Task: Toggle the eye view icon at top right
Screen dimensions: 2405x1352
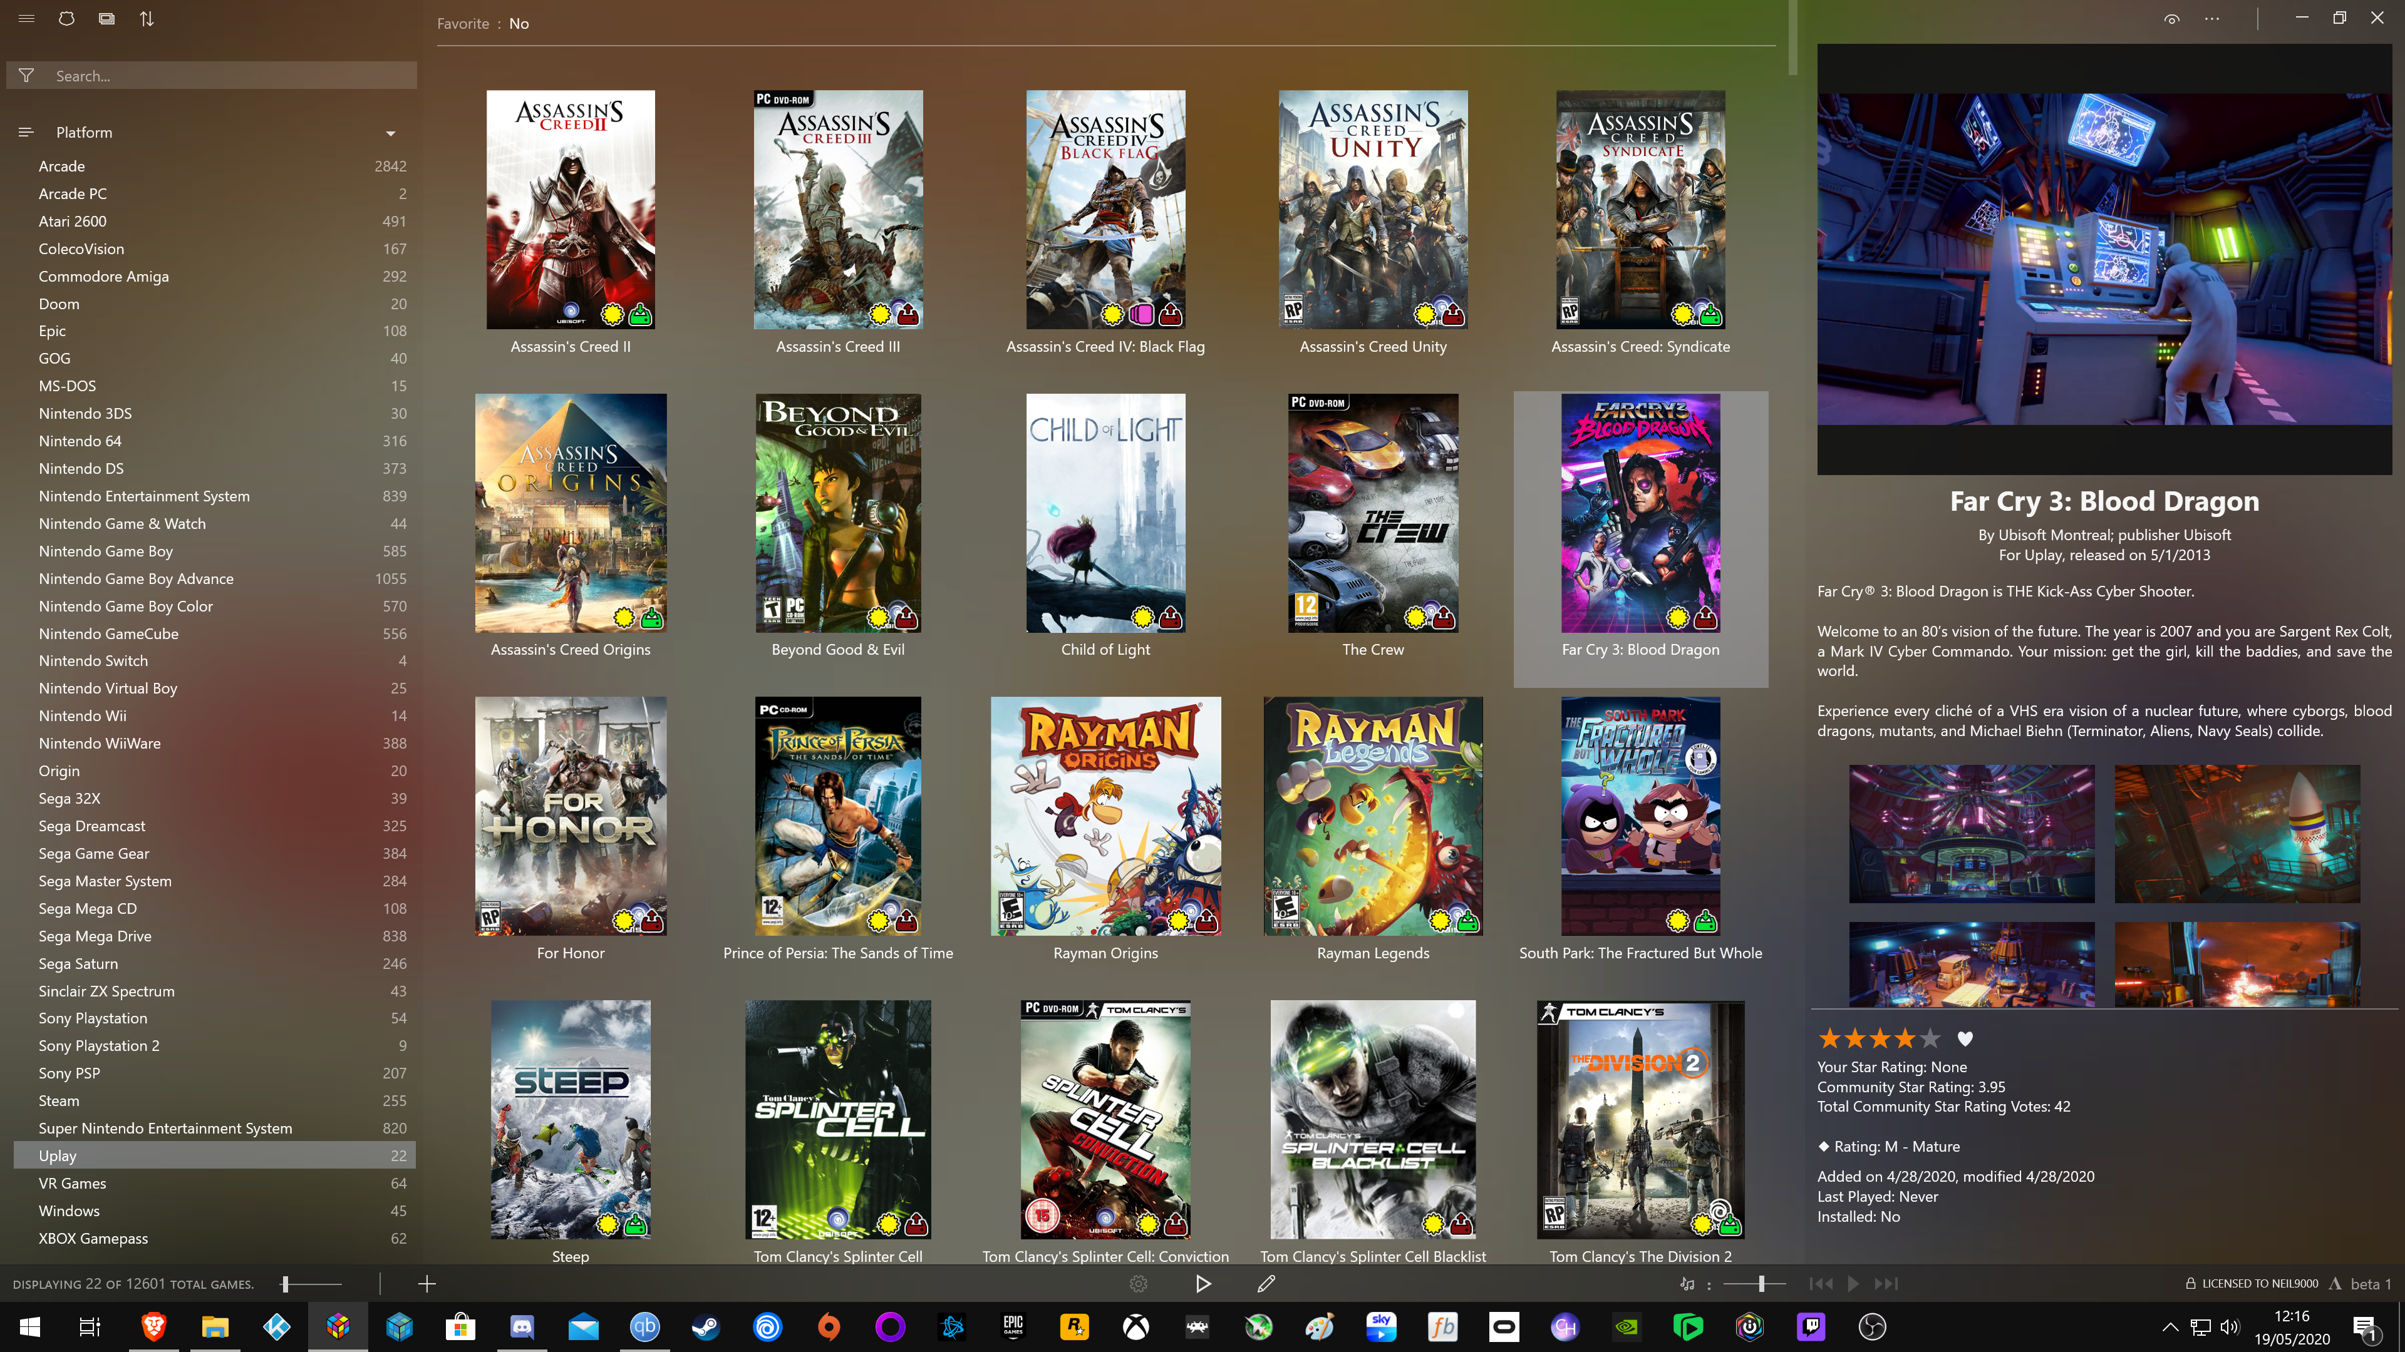Action: pos(2171,19)
